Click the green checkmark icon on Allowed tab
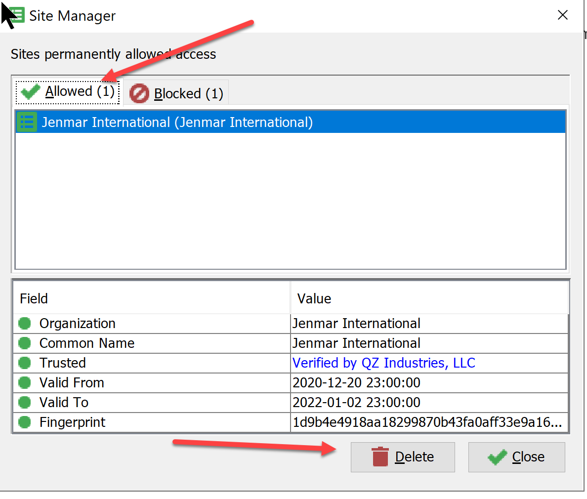 (x=31, y=91)
